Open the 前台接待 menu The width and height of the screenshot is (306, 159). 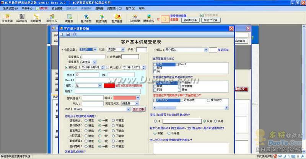coord(57,8)
